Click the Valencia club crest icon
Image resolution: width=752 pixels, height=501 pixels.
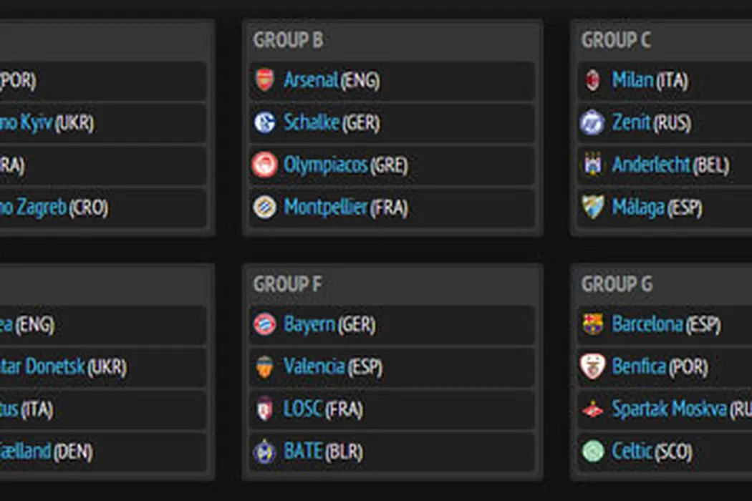coord(264,367)
